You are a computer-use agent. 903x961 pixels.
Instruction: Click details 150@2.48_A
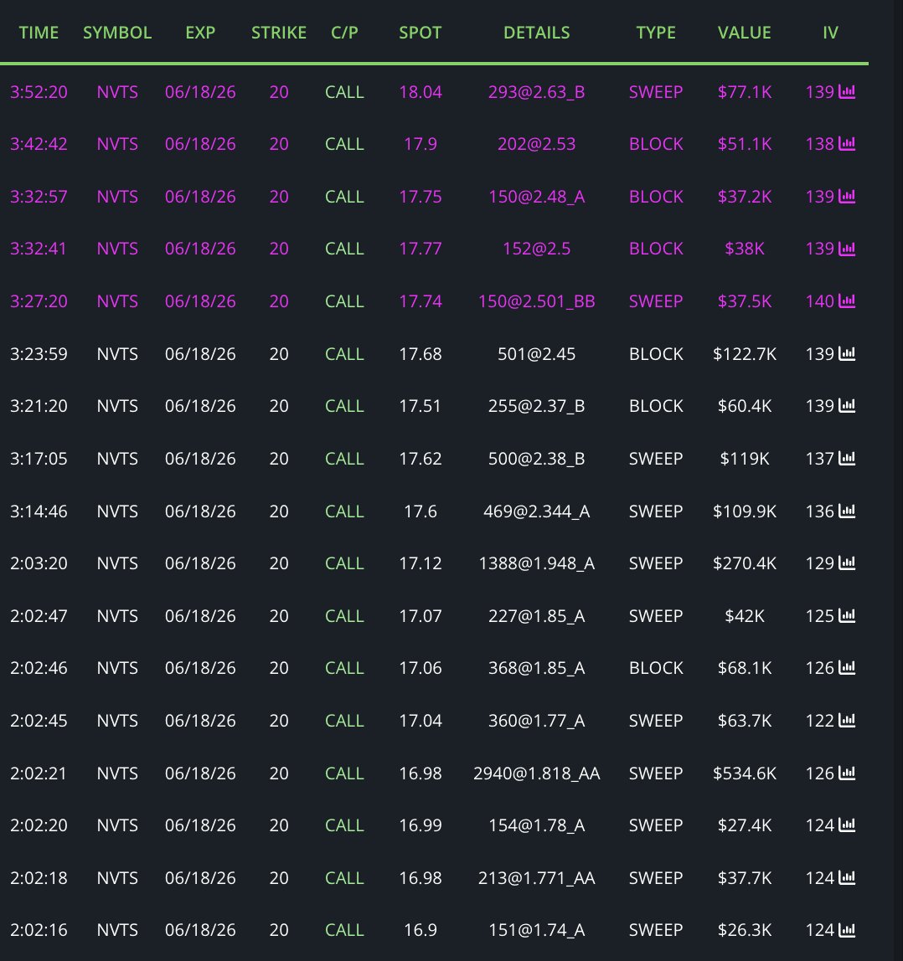[537, 197]
